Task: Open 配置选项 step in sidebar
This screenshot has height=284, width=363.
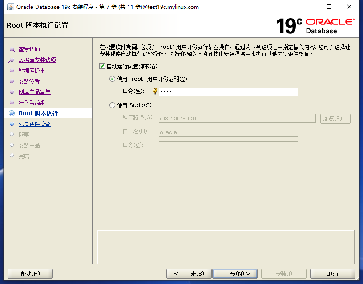Action: tap(29, 49)
